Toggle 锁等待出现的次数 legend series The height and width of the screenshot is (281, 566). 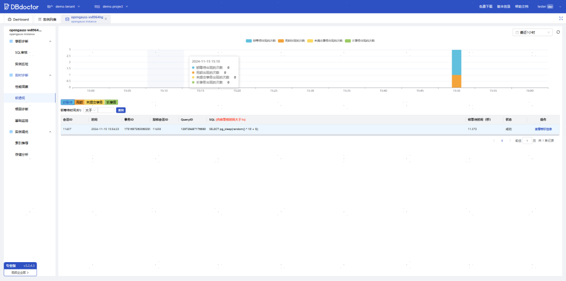[260, 41]
